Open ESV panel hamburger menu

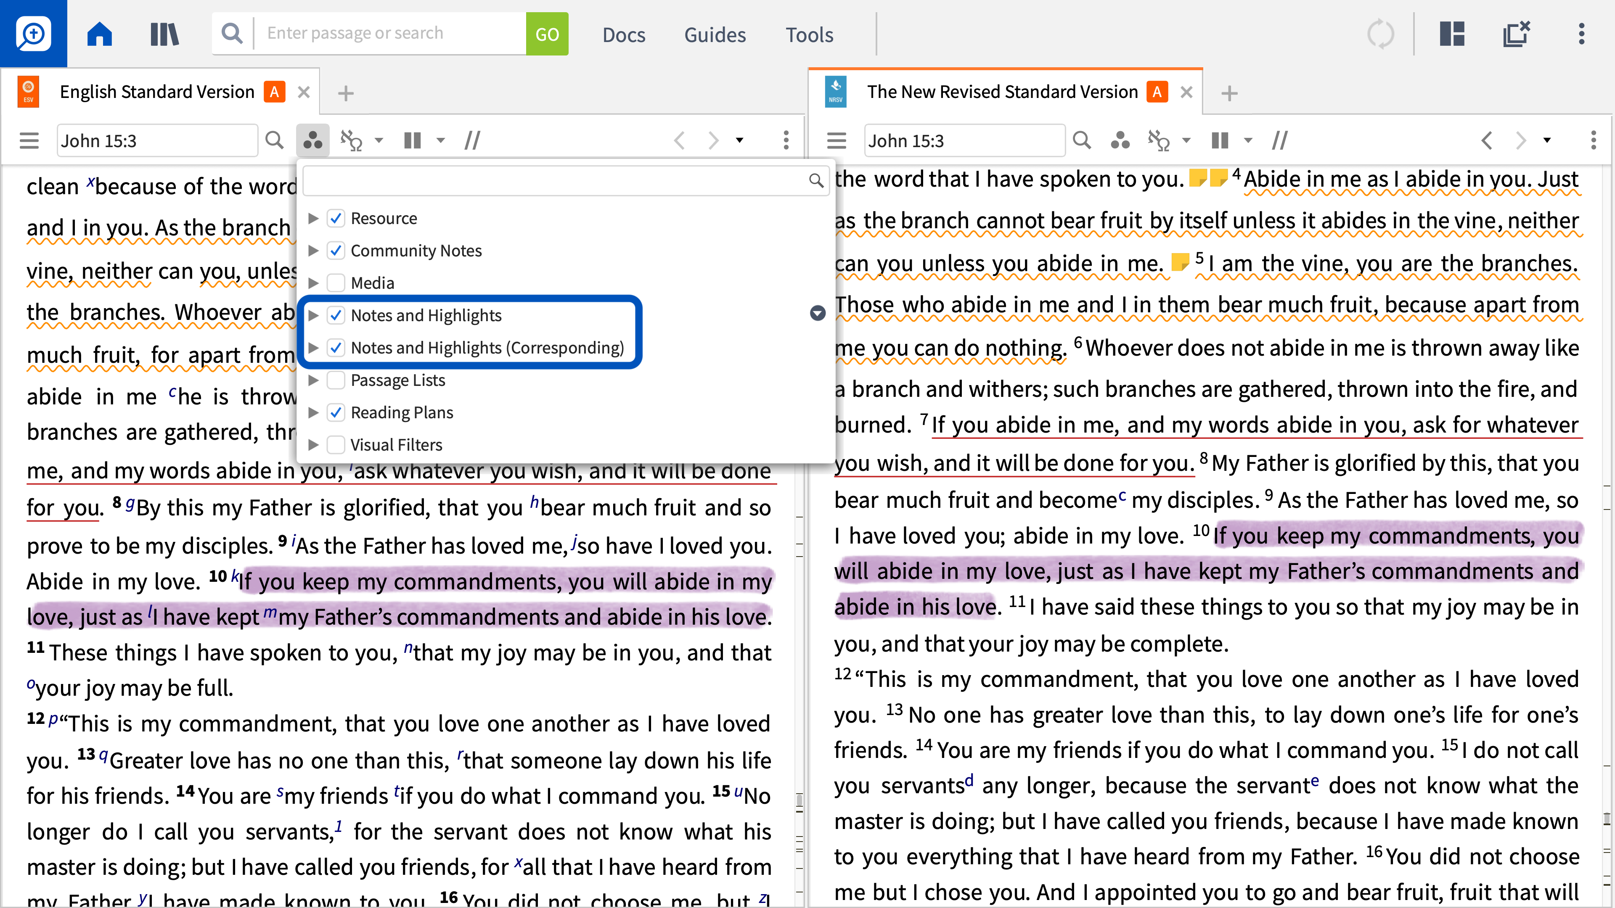(29, 140)
